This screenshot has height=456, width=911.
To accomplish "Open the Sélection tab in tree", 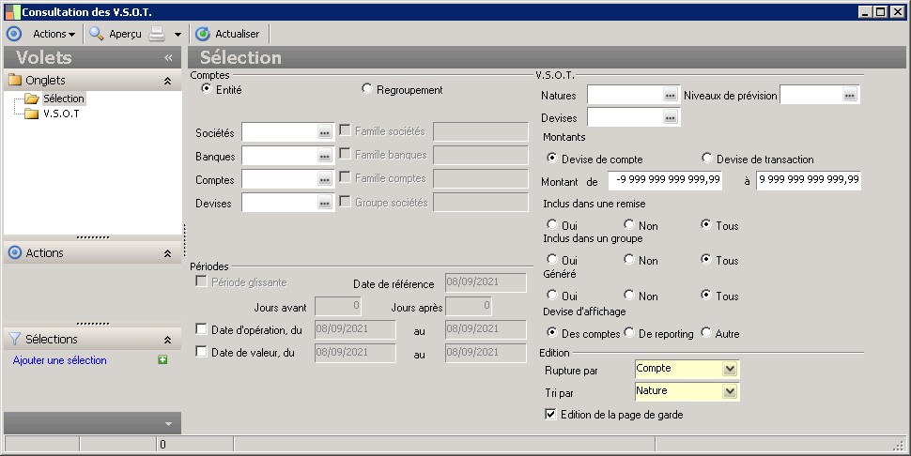I will coord(64,99).
